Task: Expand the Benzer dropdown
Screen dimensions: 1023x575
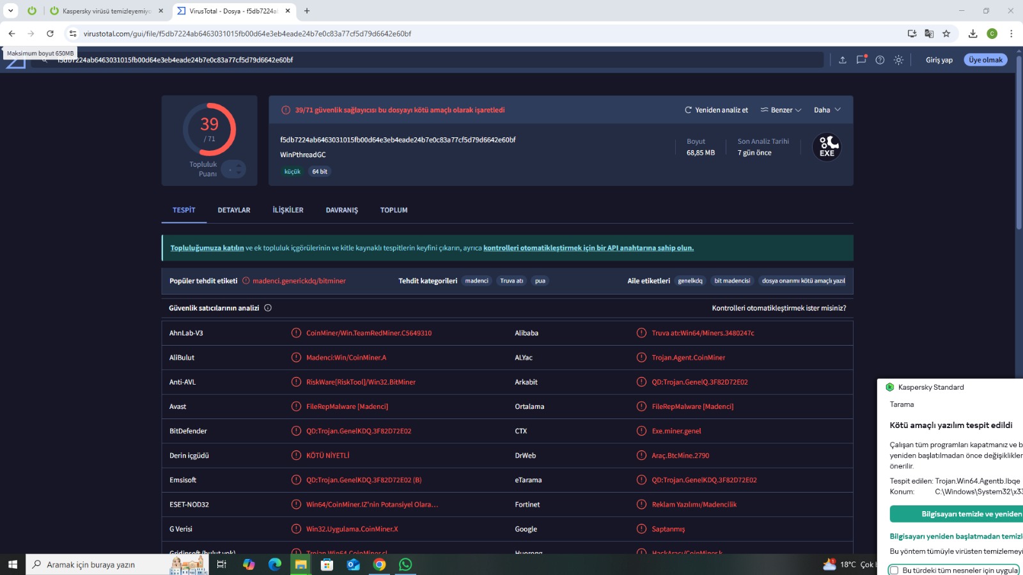Action: [x=781, y=110]
